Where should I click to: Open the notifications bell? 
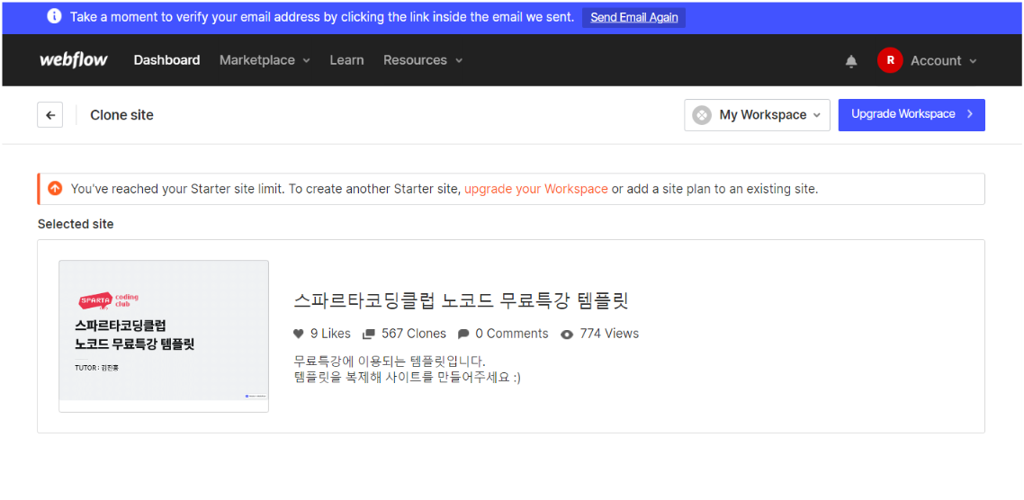pos(851,61)
